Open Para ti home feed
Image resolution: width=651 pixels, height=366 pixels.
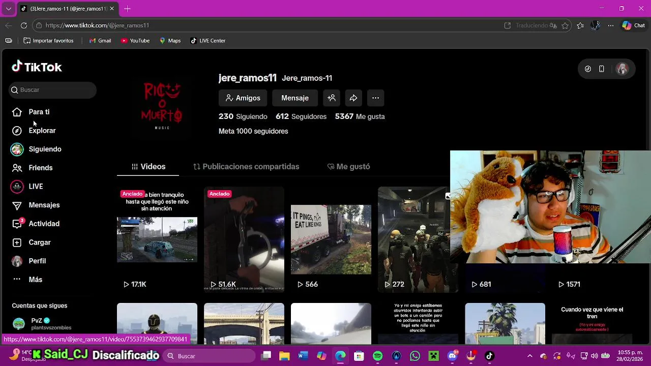pyautogui.click(x=32, y=112)
